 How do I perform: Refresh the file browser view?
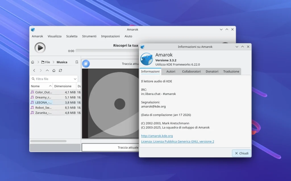click(61, 71)
